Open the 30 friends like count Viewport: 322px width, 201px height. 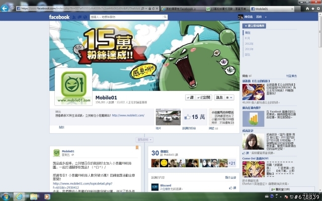[x=155, y=153]
